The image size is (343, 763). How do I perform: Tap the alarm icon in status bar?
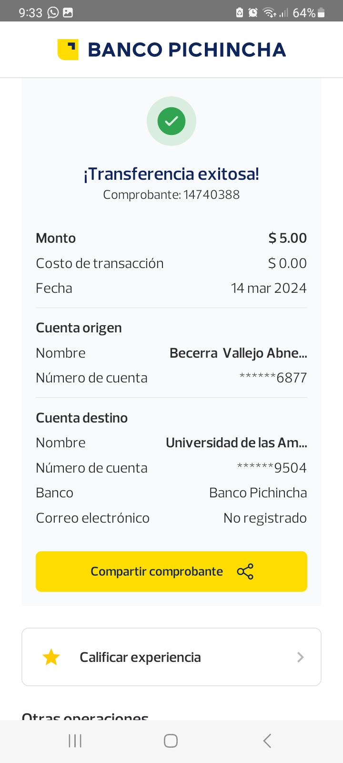253,13
